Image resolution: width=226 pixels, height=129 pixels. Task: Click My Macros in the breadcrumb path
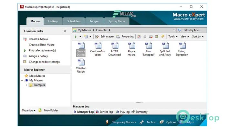coord(84,30)
